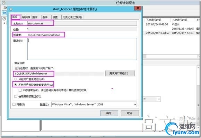Select the Task Scheduler tree root icon
This screenshot has width=201, height=138.
4,19
